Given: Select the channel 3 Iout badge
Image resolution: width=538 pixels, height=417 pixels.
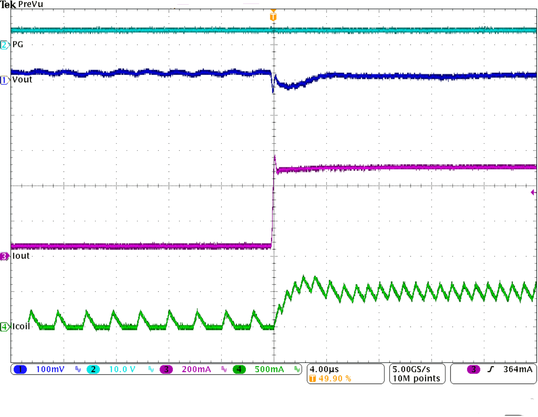Looking at the screenshot, I should [4, 256].
